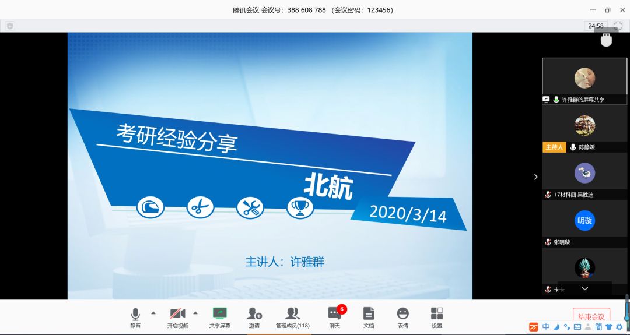Click 明璇 avatar of 张明璇
Viewport: 630px width, 335px height.
pos(584,221)
